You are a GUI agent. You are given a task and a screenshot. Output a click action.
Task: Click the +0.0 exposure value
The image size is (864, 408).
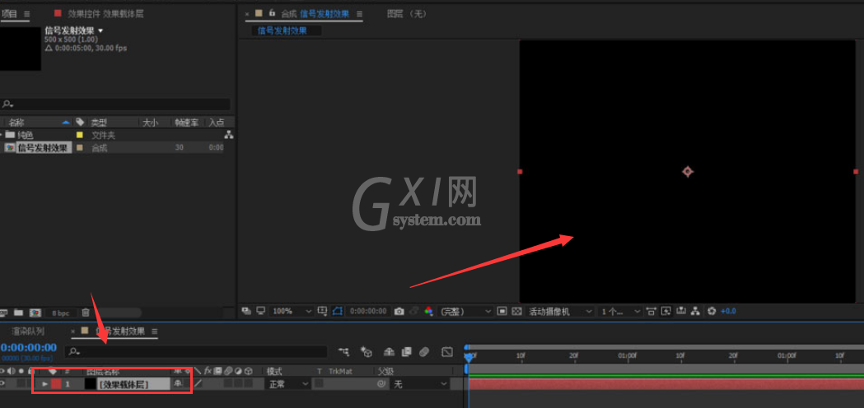click(x=728, y=311)
